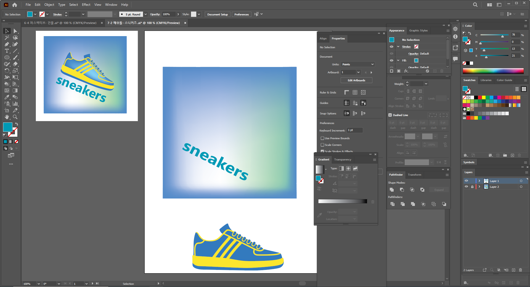Select the Column Graph tool
This screenshot has width=530, height=287.
pyautogui.click(x=15, y=104)
